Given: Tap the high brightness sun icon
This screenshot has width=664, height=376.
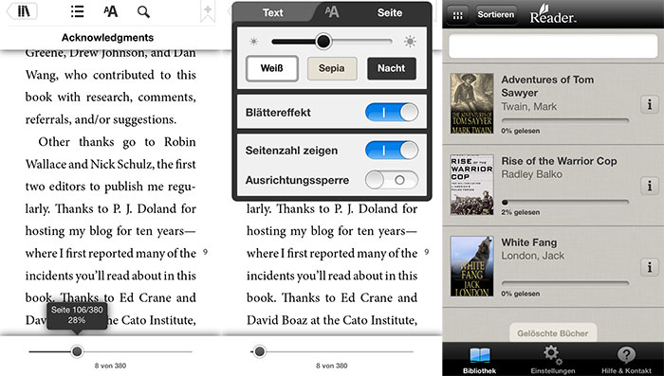Looking at the screenshot, I should tap(410, 42).
